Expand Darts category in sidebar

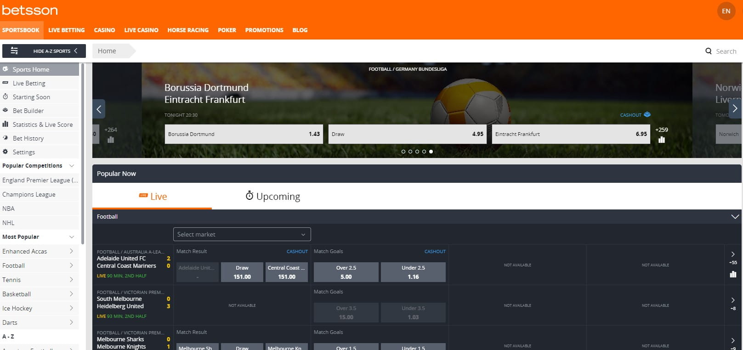[71, 322]
